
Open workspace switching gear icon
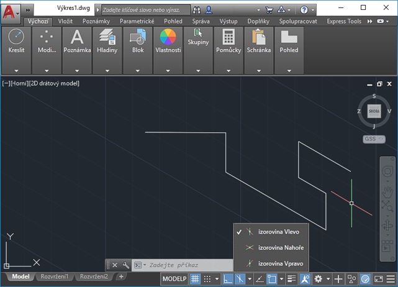[x=319, y=279]
